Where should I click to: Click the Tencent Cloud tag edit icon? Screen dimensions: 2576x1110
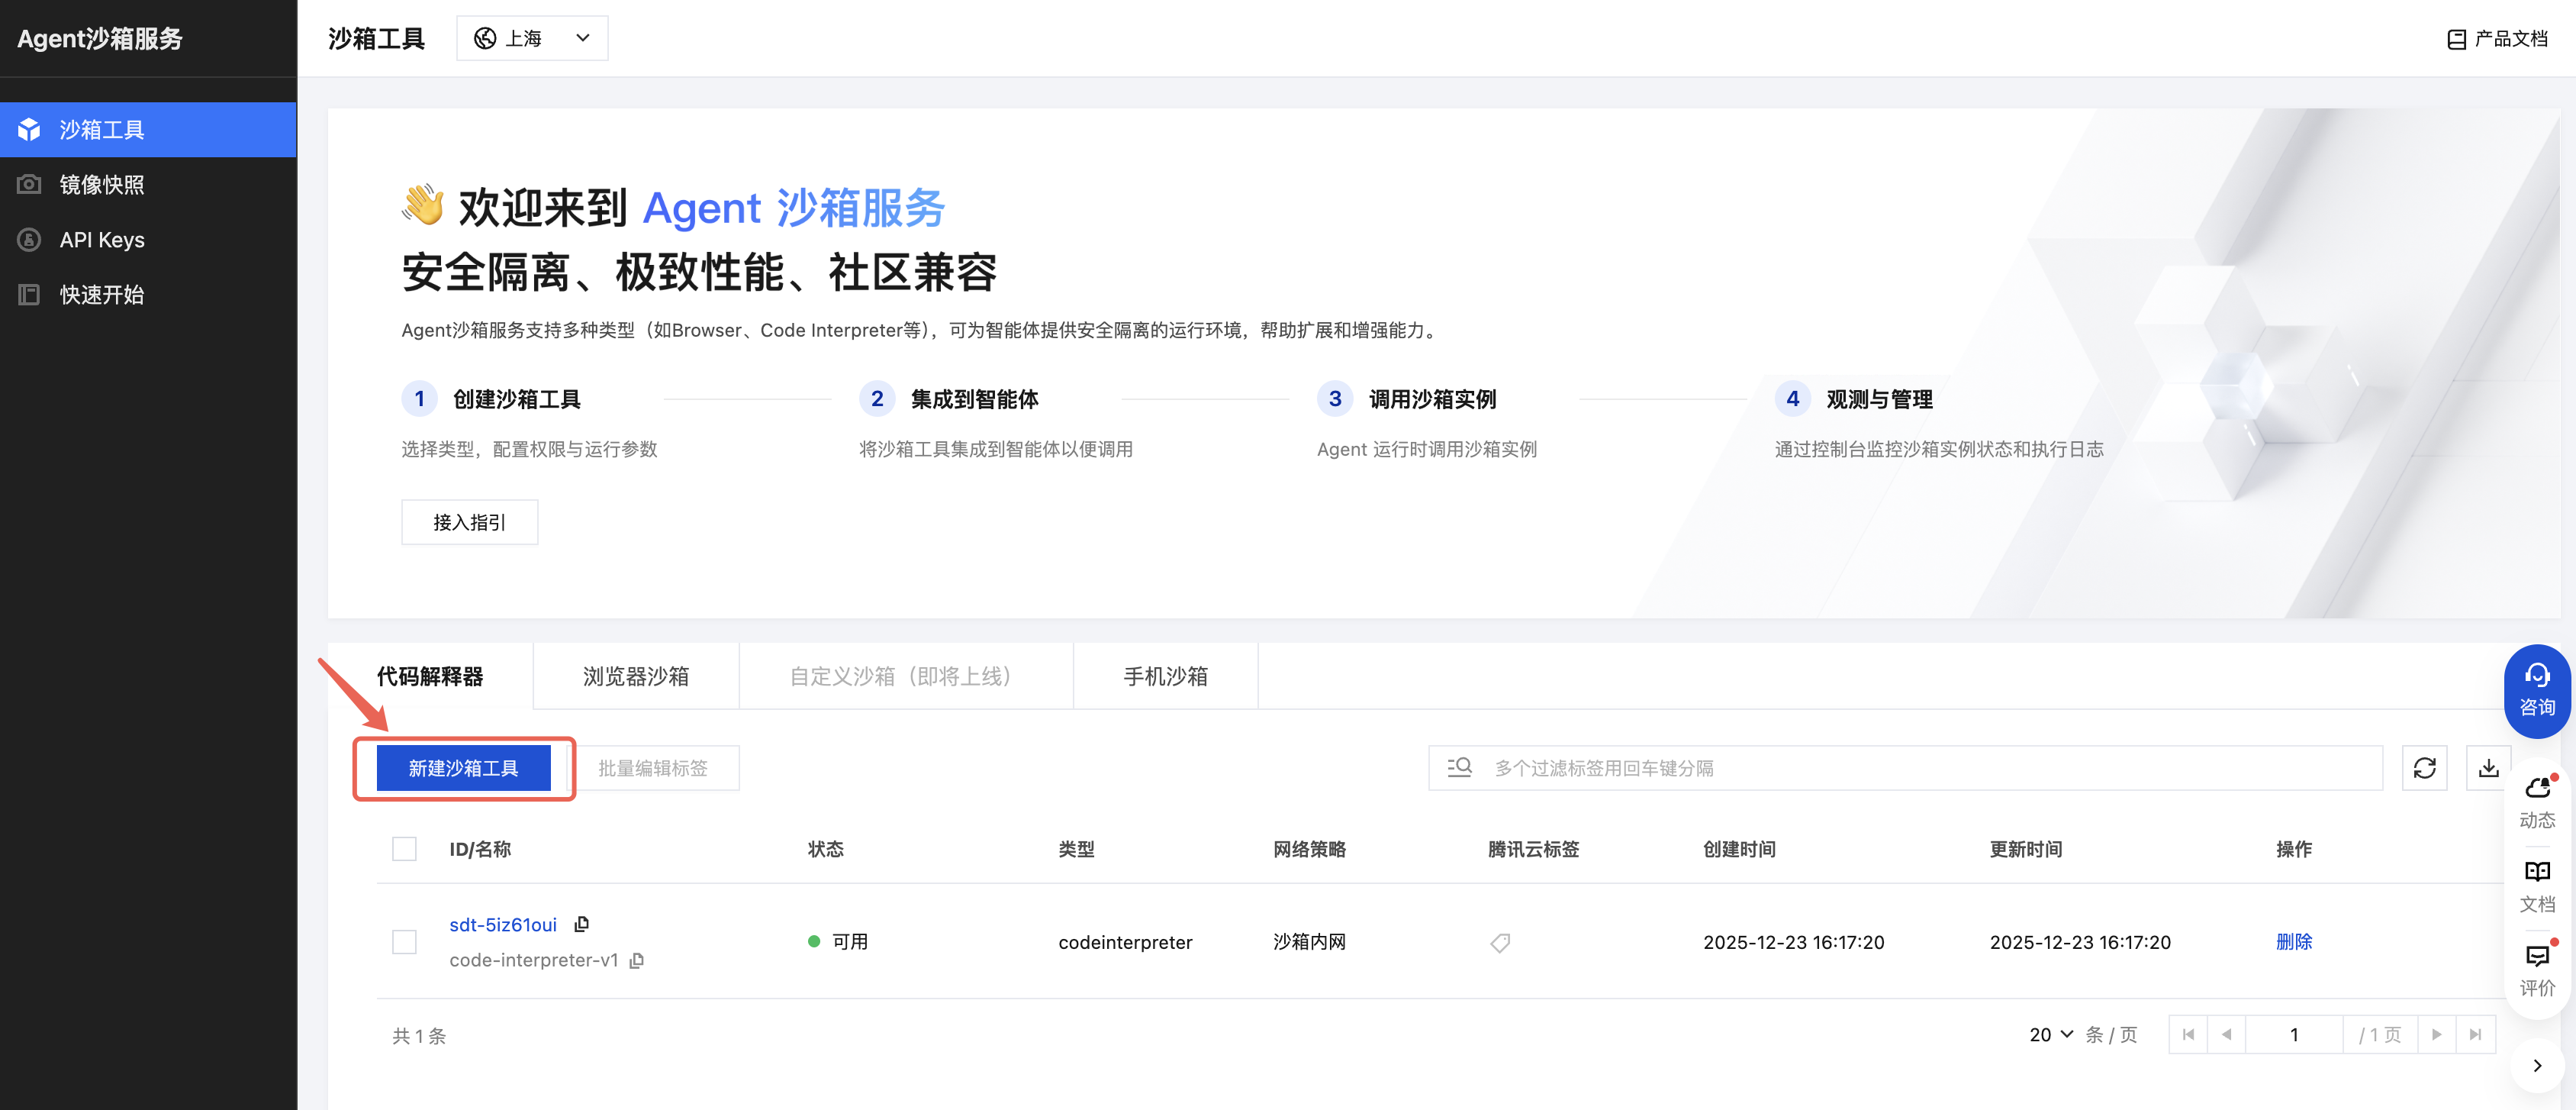[1500, 942]
